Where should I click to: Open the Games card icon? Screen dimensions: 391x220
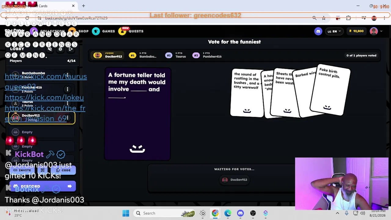96,31
